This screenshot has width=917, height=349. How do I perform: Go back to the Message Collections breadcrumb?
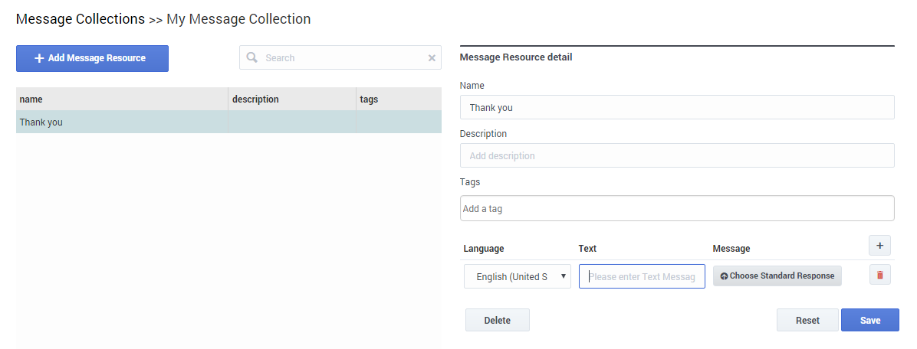tap(80, 19)
